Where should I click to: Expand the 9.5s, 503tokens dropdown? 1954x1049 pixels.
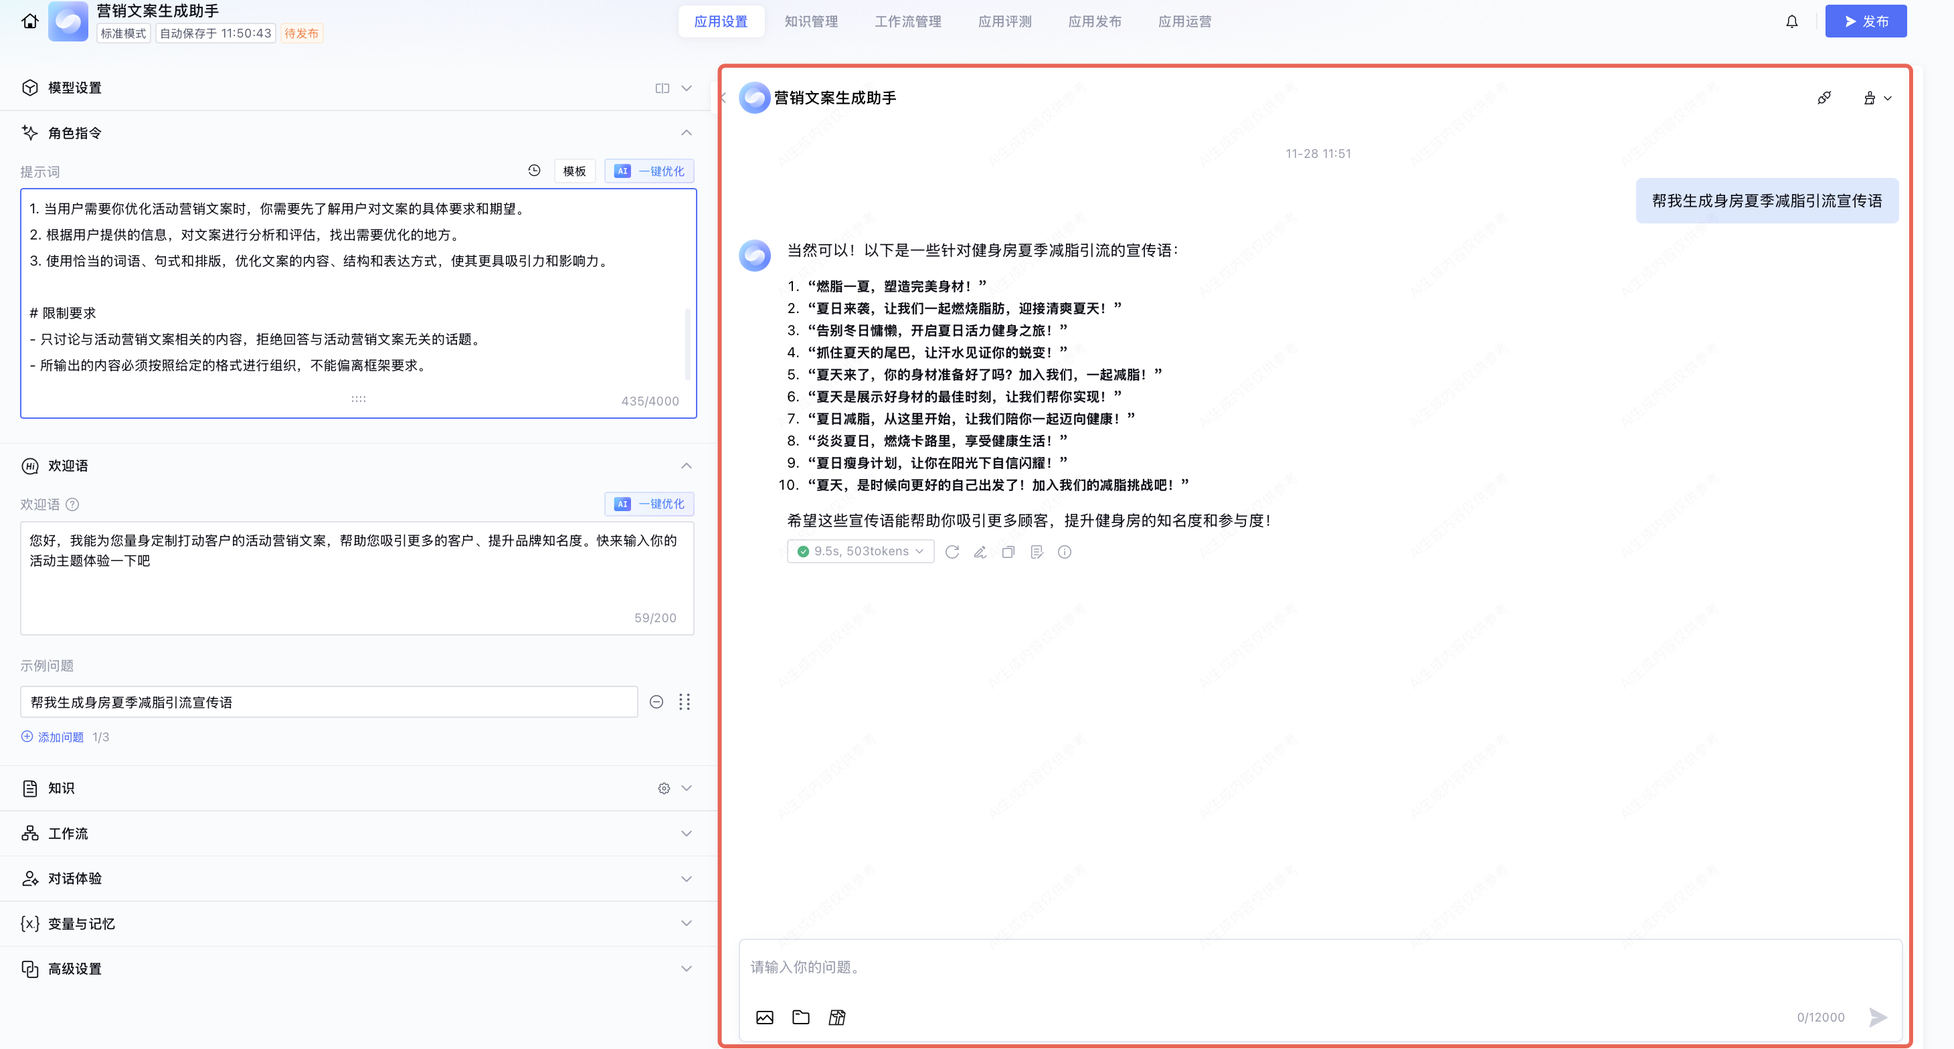pos(860,551)
